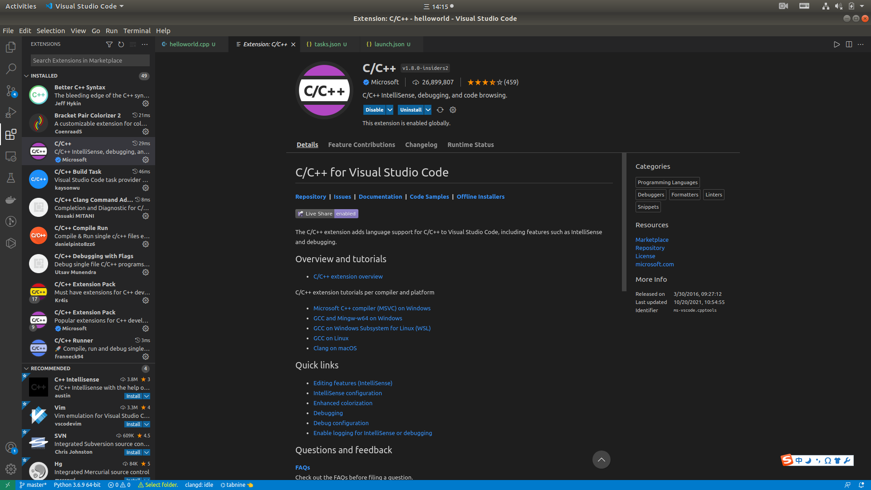
Task: Open the Explorer view in activity bar
Action: point(11,47)
